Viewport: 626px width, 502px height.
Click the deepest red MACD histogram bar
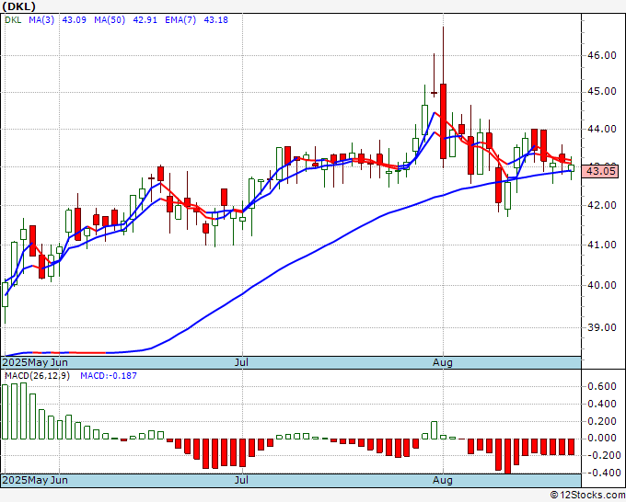tap(507, 456)
